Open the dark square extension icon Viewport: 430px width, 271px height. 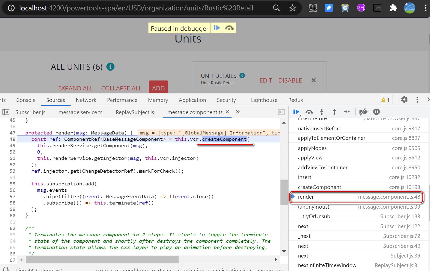(377, 8)
